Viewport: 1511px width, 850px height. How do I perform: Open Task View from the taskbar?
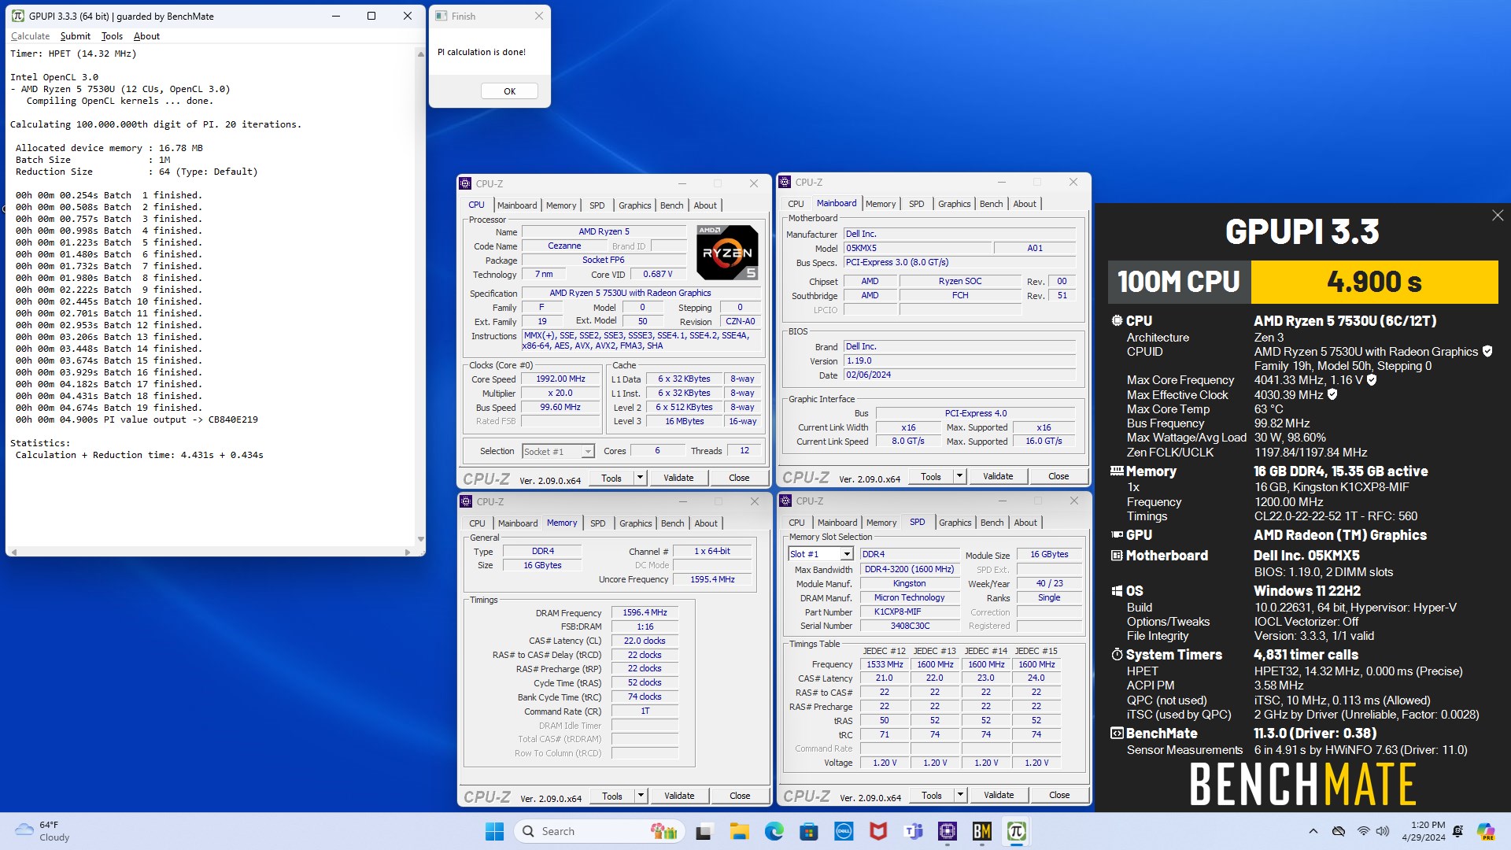point(704,831)
